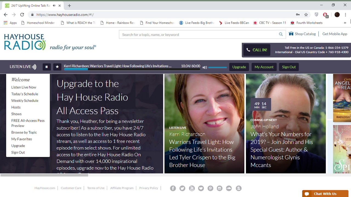Image resolution: width=351 pixels, height=197 pixels.
Task: Open the Chrome profile avatar
Action: click(337, 15)
